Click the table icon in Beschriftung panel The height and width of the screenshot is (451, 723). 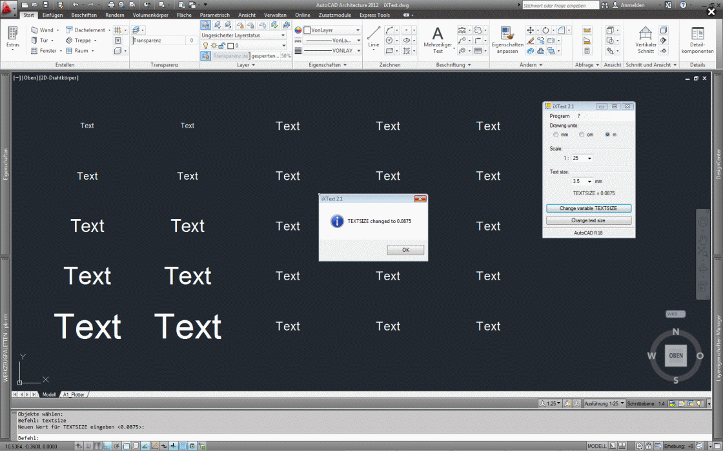pos(478,51)
